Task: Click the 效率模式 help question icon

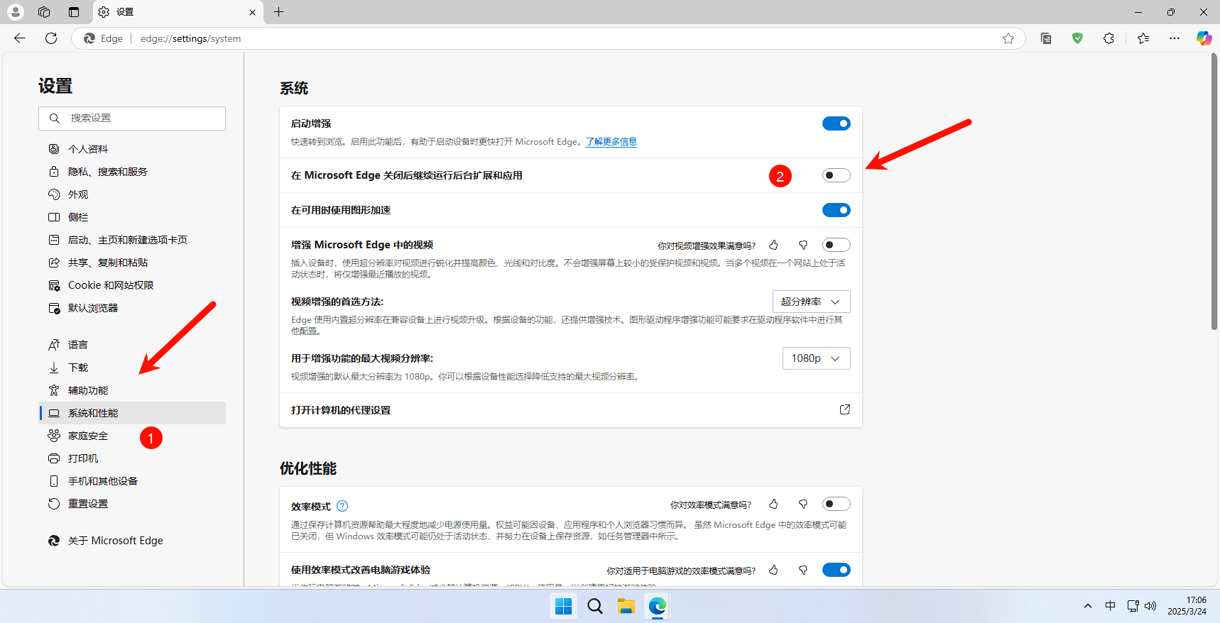Action: tap(342, 506)
